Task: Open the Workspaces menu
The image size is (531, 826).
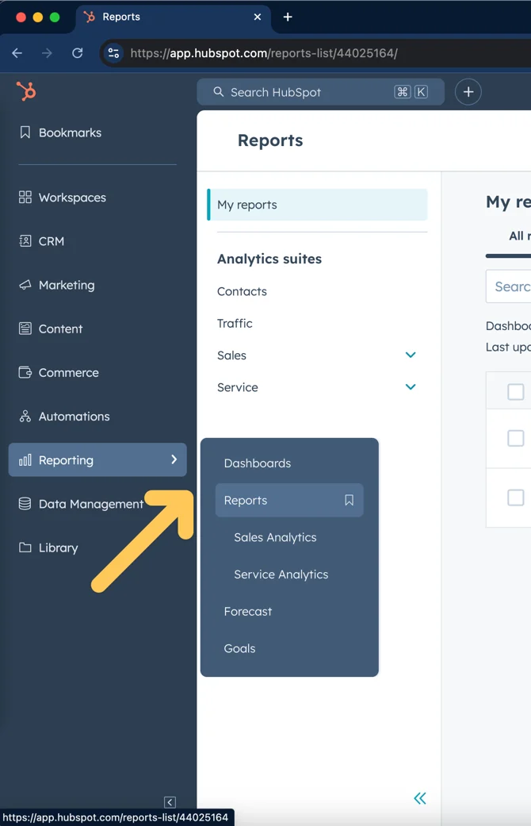Action: pos(62,198)
